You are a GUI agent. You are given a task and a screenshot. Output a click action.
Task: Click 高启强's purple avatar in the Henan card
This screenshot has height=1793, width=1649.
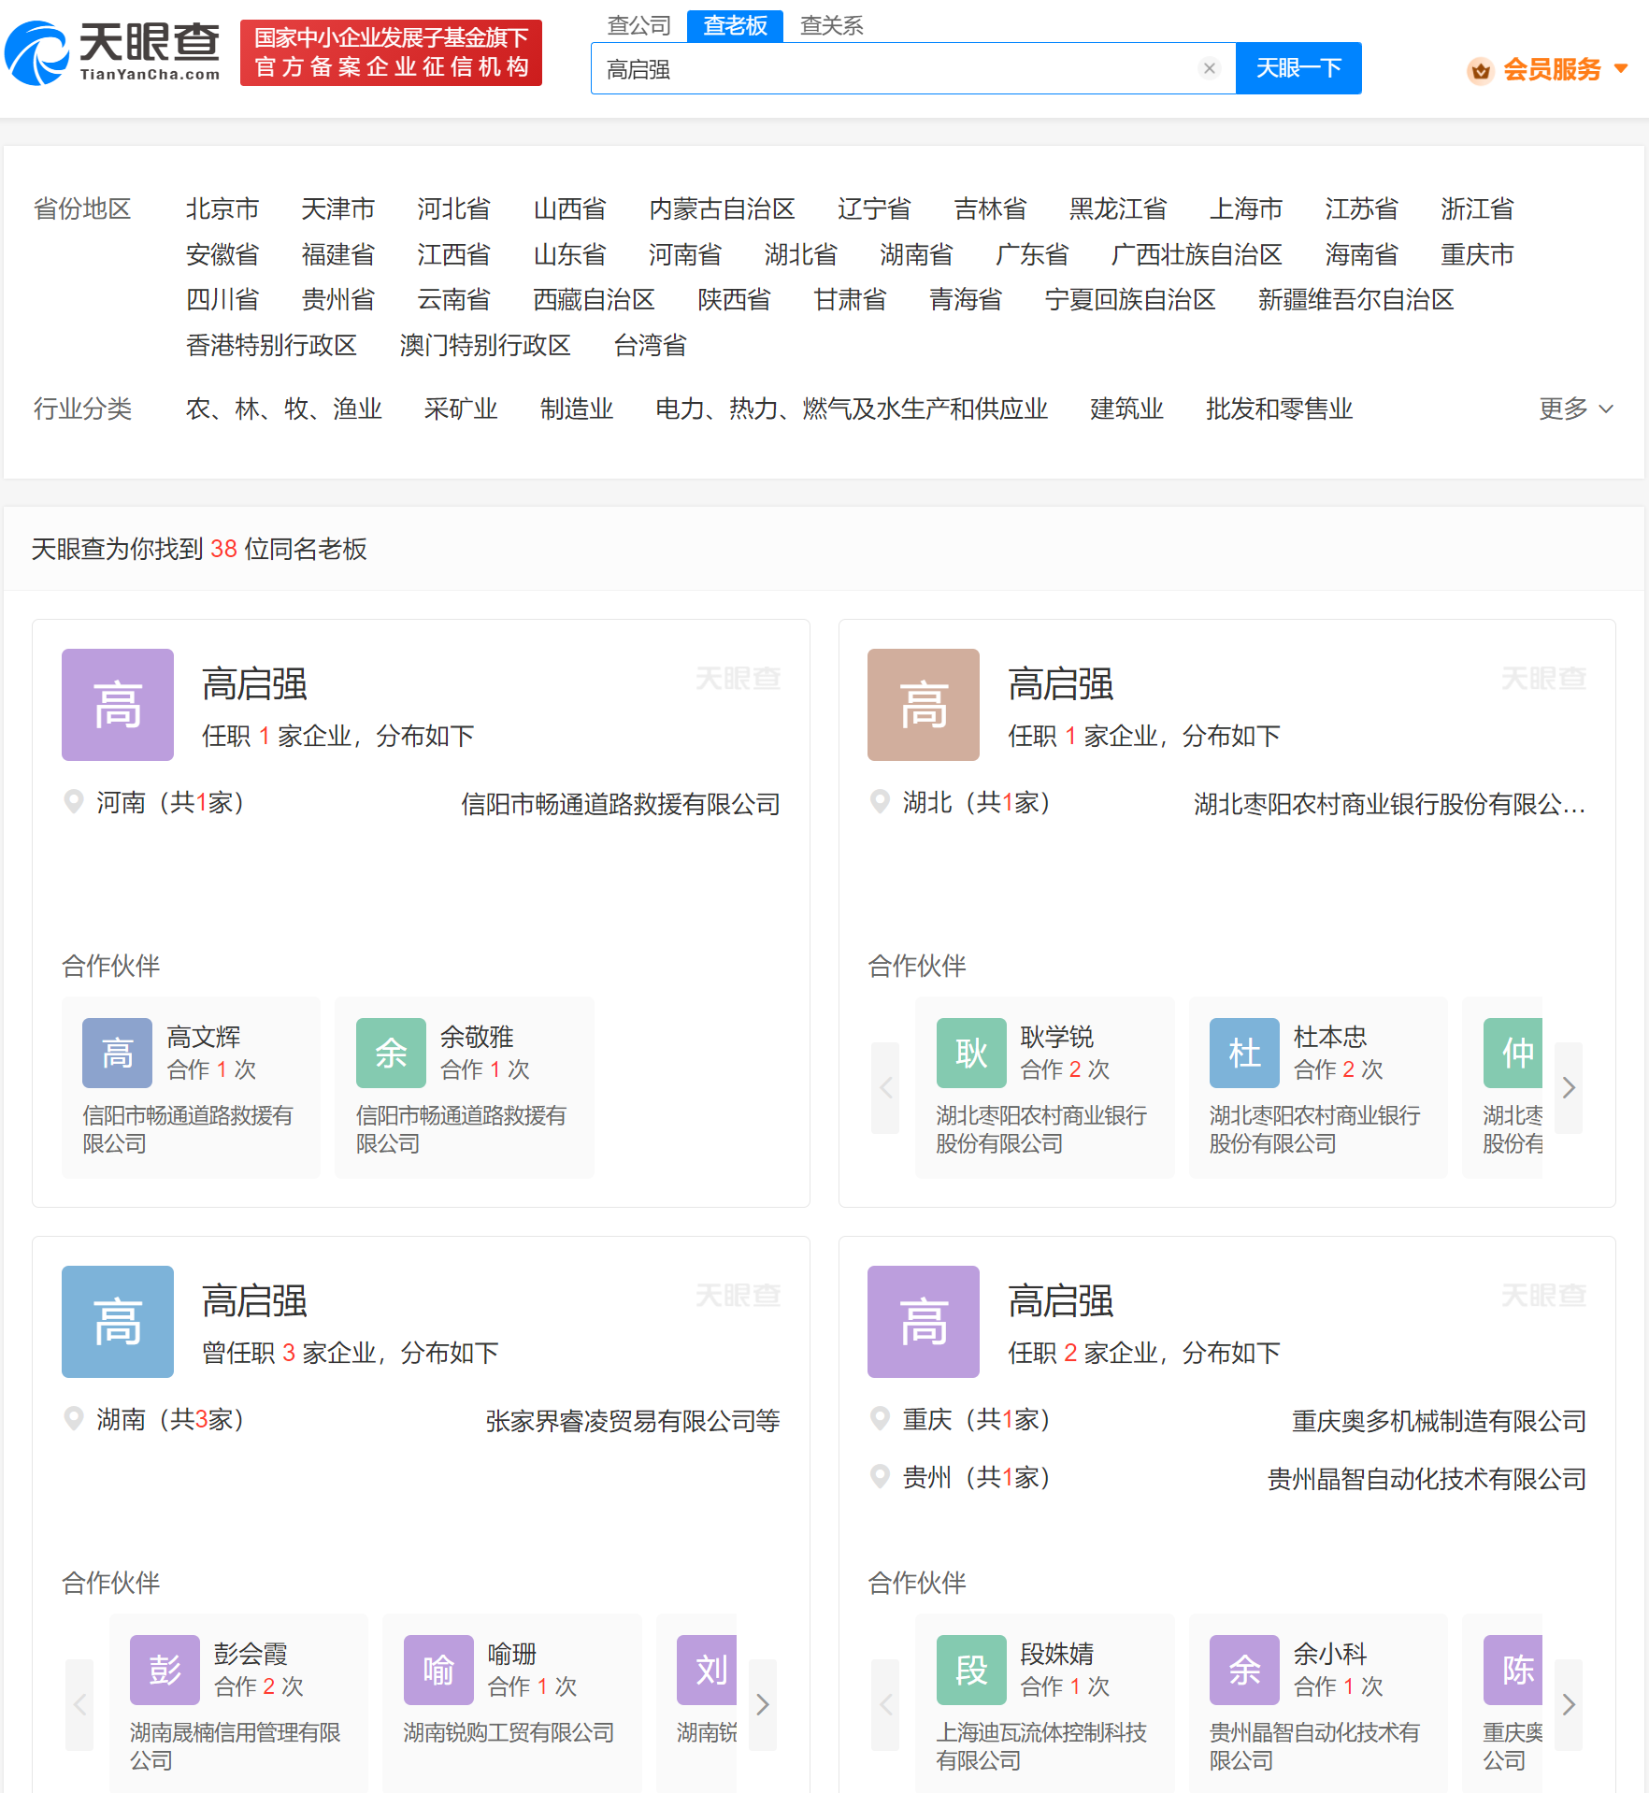[117, 705]
